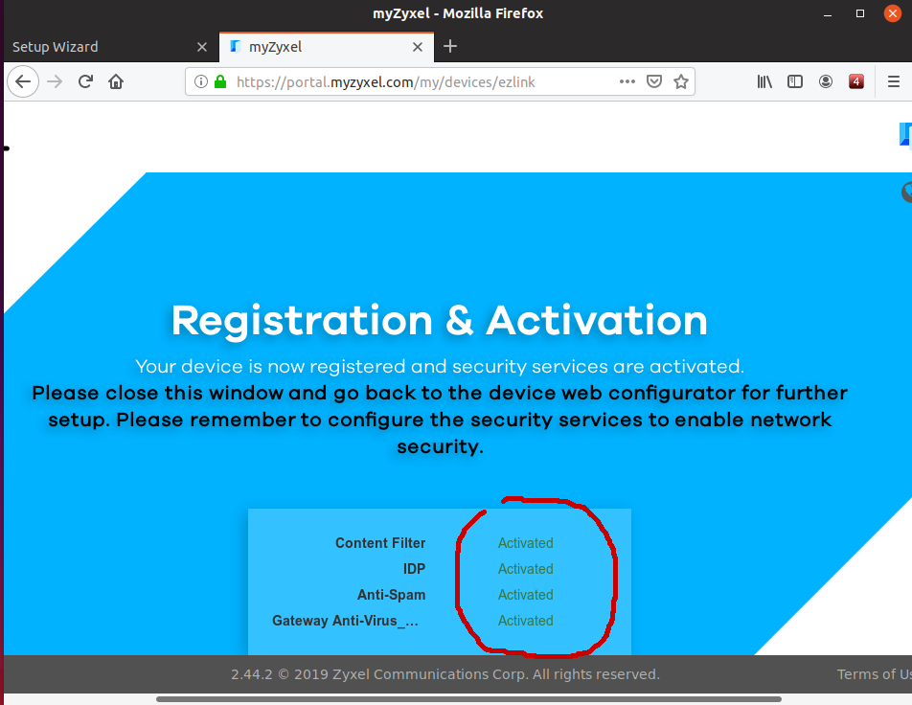Image resolution: width=912 pixels, height=705 pixels.
Task: Open the red extension icon with badge 4
Action: [856, 81]
